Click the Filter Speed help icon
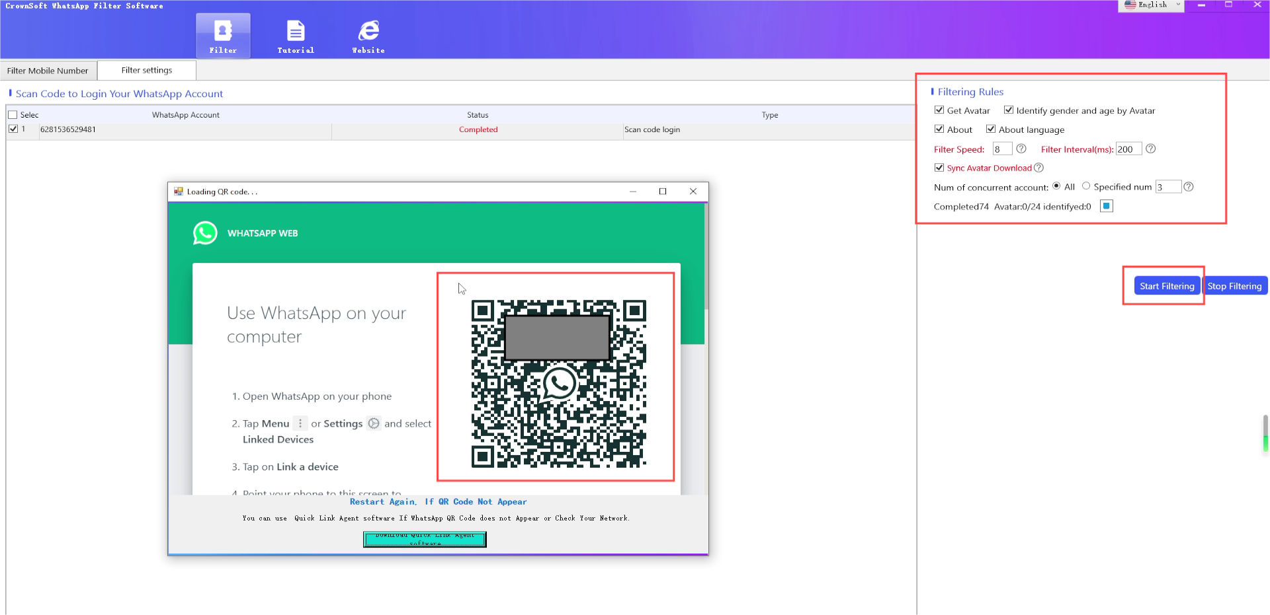Screen dimensions: 1270x615 tap(1021, 149)
